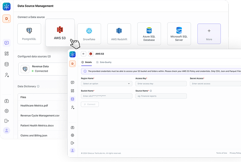Open the More data sources card
The image size is (241, 162).
click(209, 34)
